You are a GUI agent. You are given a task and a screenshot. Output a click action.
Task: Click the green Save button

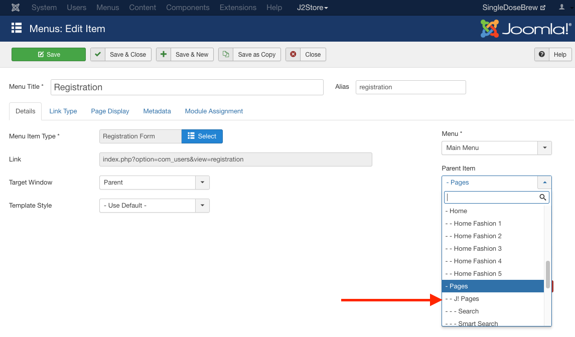click(49, 55)
